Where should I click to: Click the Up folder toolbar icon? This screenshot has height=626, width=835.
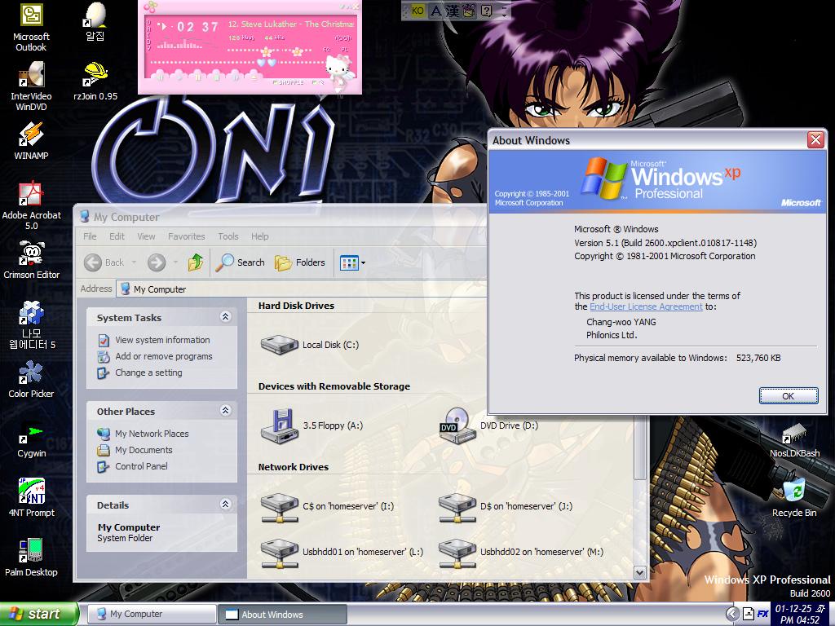(196, 262)
